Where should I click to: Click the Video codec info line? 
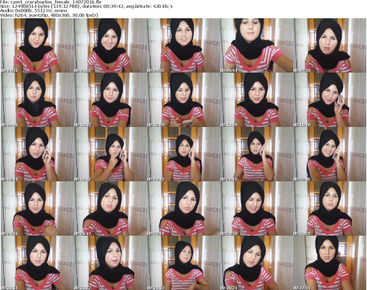pos(50,15)
